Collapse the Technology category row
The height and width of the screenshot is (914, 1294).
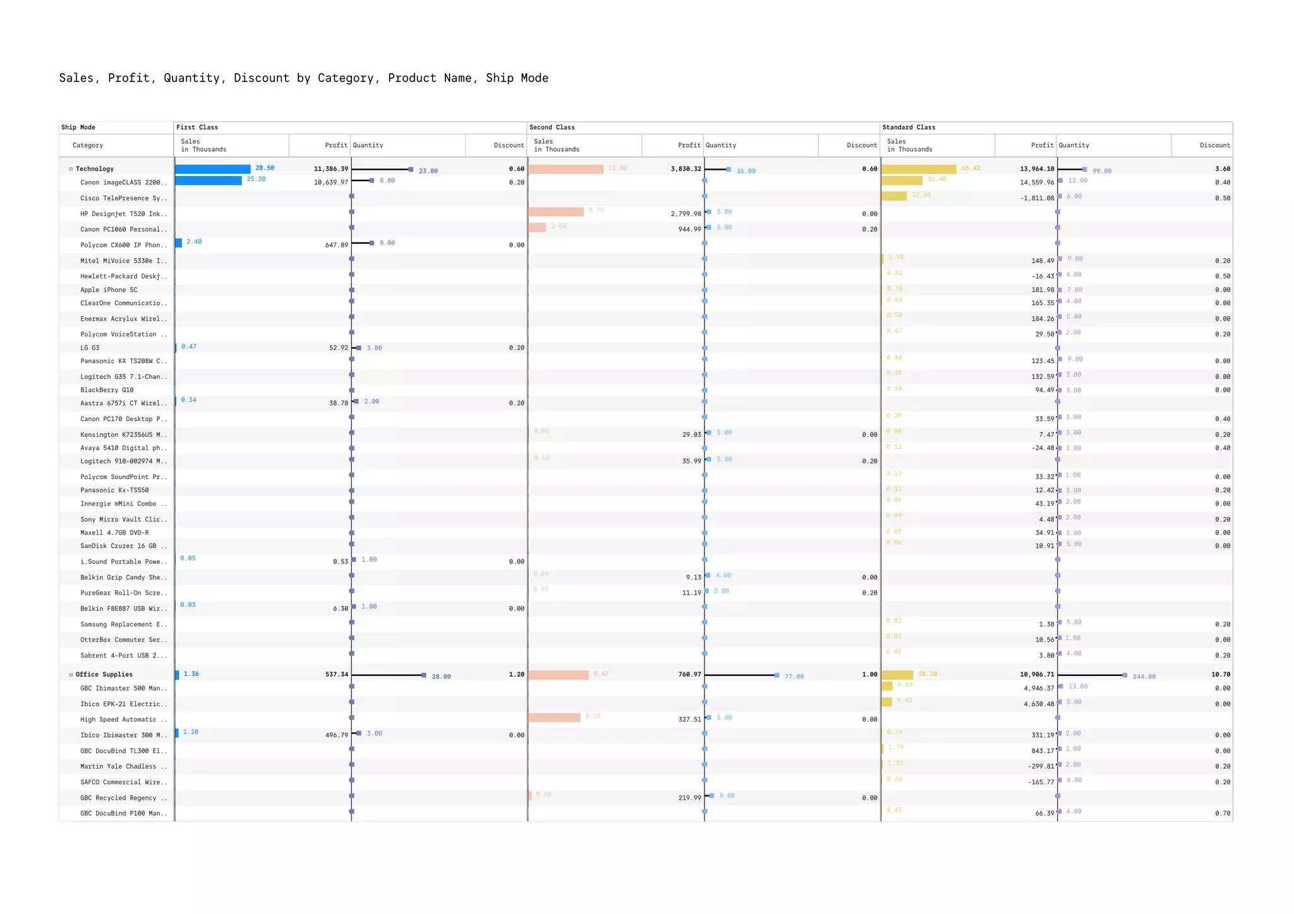click(71, 169)
